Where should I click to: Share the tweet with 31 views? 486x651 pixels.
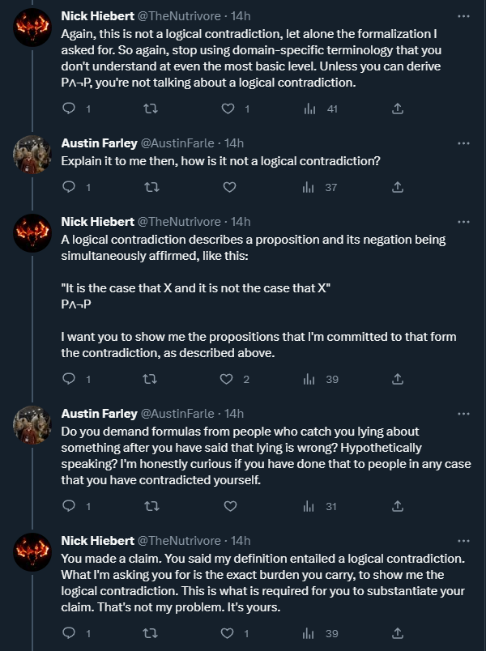pyautogui.click(x=397, y=506)
